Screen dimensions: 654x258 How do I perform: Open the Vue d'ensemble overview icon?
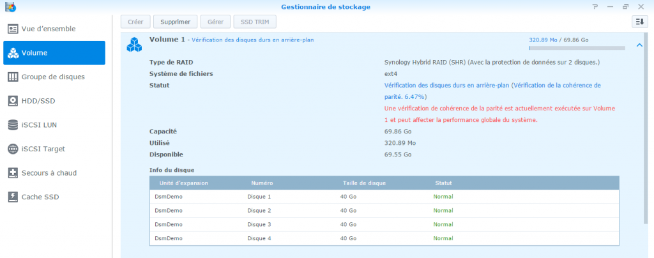point(13,29)
